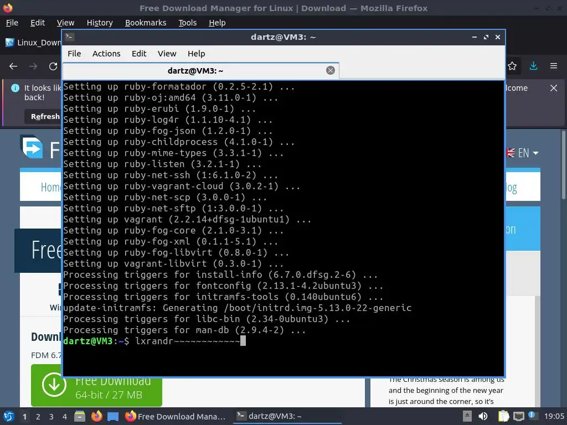The height and width of the screenshot is (425, 567).
Task: Open the clipboard tray icon
Action: pos(503,416)
